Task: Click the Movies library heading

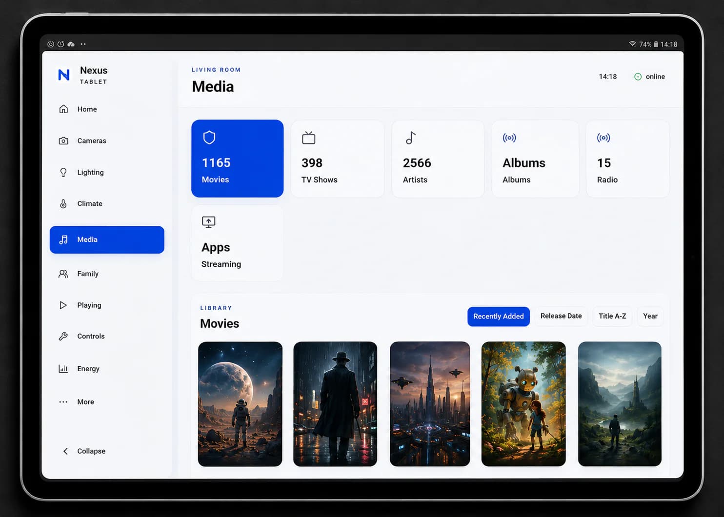Action: 220,323
